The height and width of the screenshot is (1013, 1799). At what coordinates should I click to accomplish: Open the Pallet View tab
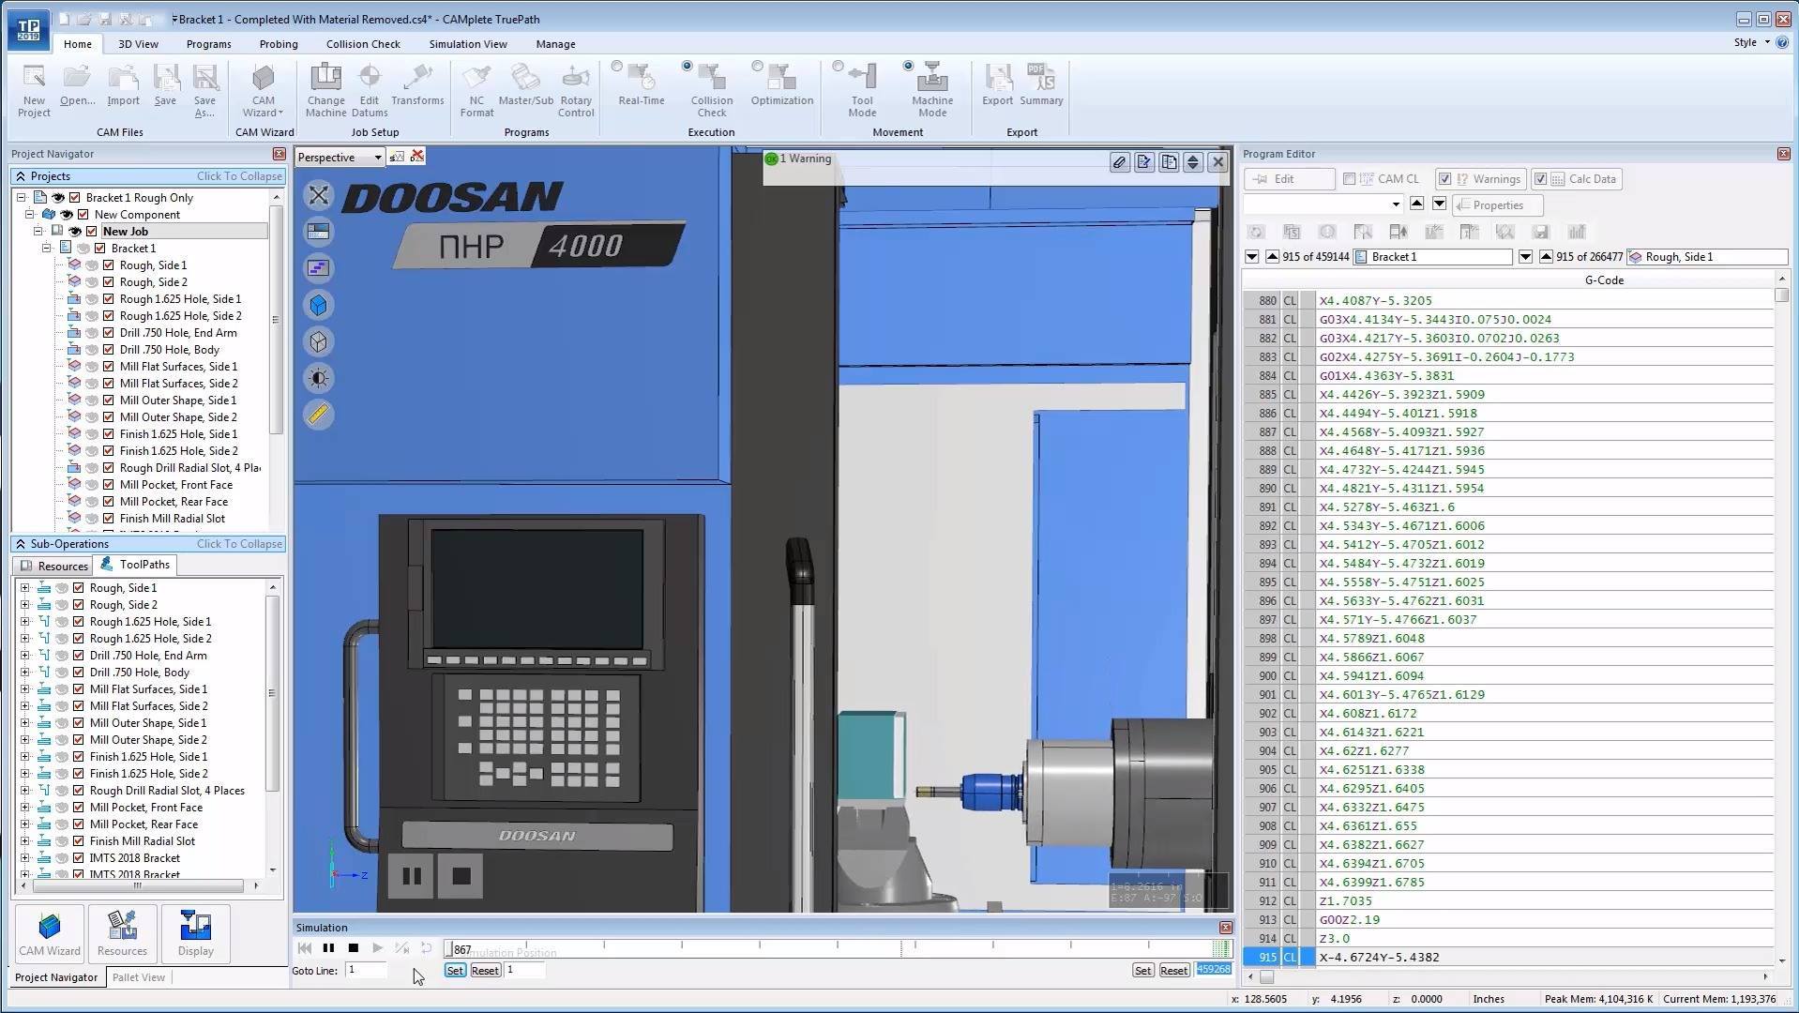click(x=139, y=977)
